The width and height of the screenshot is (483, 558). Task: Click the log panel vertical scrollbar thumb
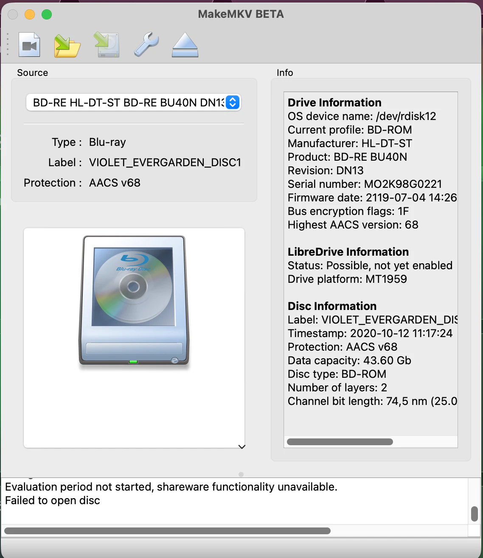pyautogui.click(x=475, y=514)
